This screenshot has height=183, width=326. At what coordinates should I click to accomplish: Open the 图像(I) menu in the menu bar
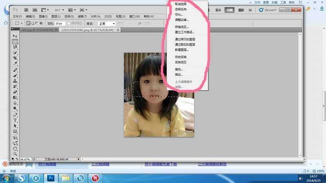click(43, 16)
